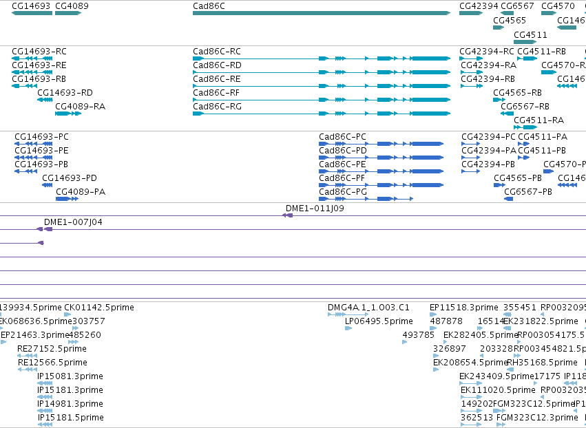Select the Cad86C-RE transcript label

tap(217, 79)
